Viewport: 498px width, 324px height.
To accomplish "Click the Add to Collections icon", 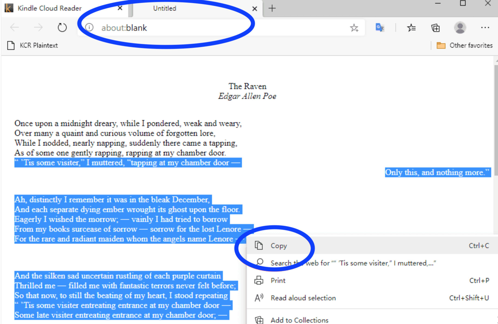I will pos(259,320).
